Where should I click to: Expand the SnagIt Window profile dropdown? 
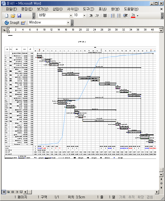tap(68, 23)
